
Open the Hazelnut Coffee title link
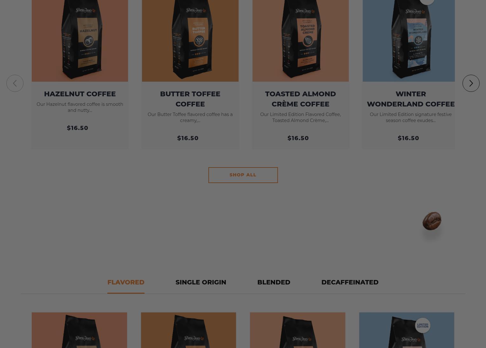coord(80,94)
